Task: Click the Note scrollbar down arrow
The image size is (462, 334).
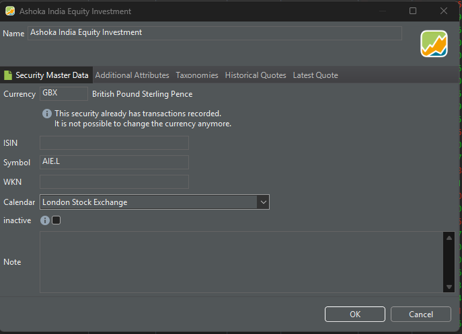Action: click(449, 286)
